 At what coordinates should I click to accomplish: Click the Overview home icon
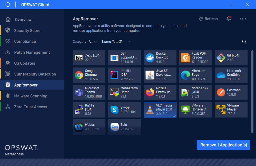(x=8, y=19)
